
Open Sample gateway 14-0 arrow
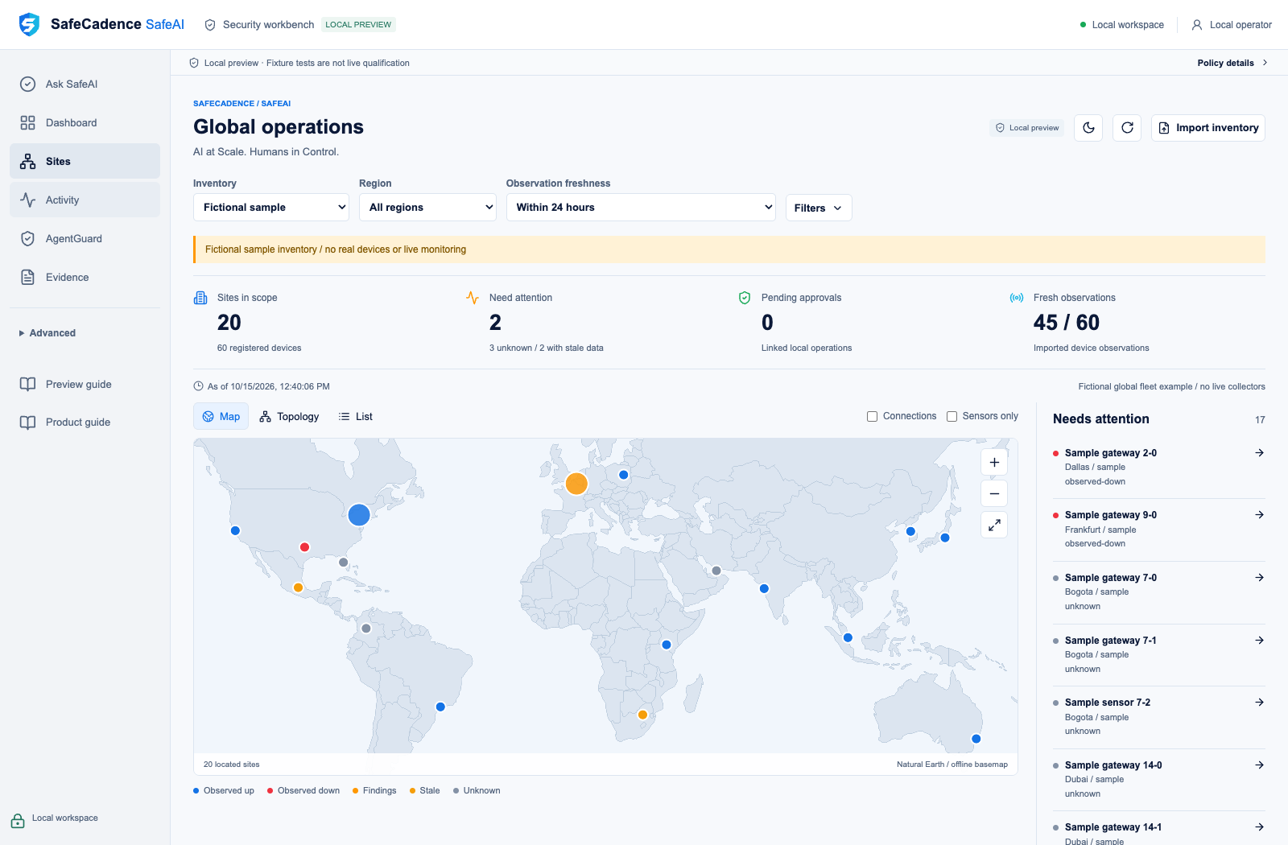tap(1259, 765)
